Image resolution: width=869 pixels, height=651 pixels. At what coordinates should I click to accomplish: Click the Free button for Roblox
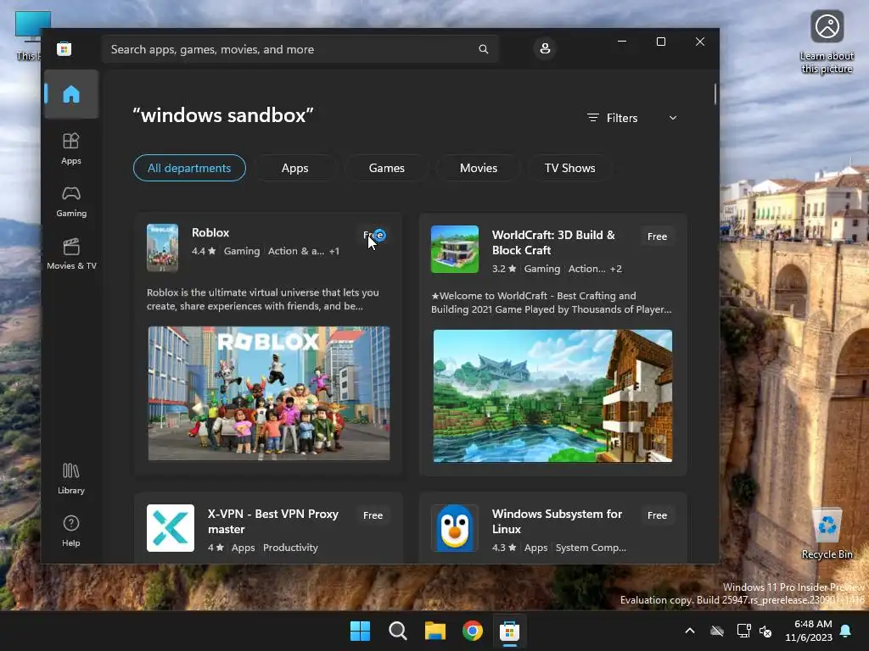pyautogui.click(x=373, y=236)
